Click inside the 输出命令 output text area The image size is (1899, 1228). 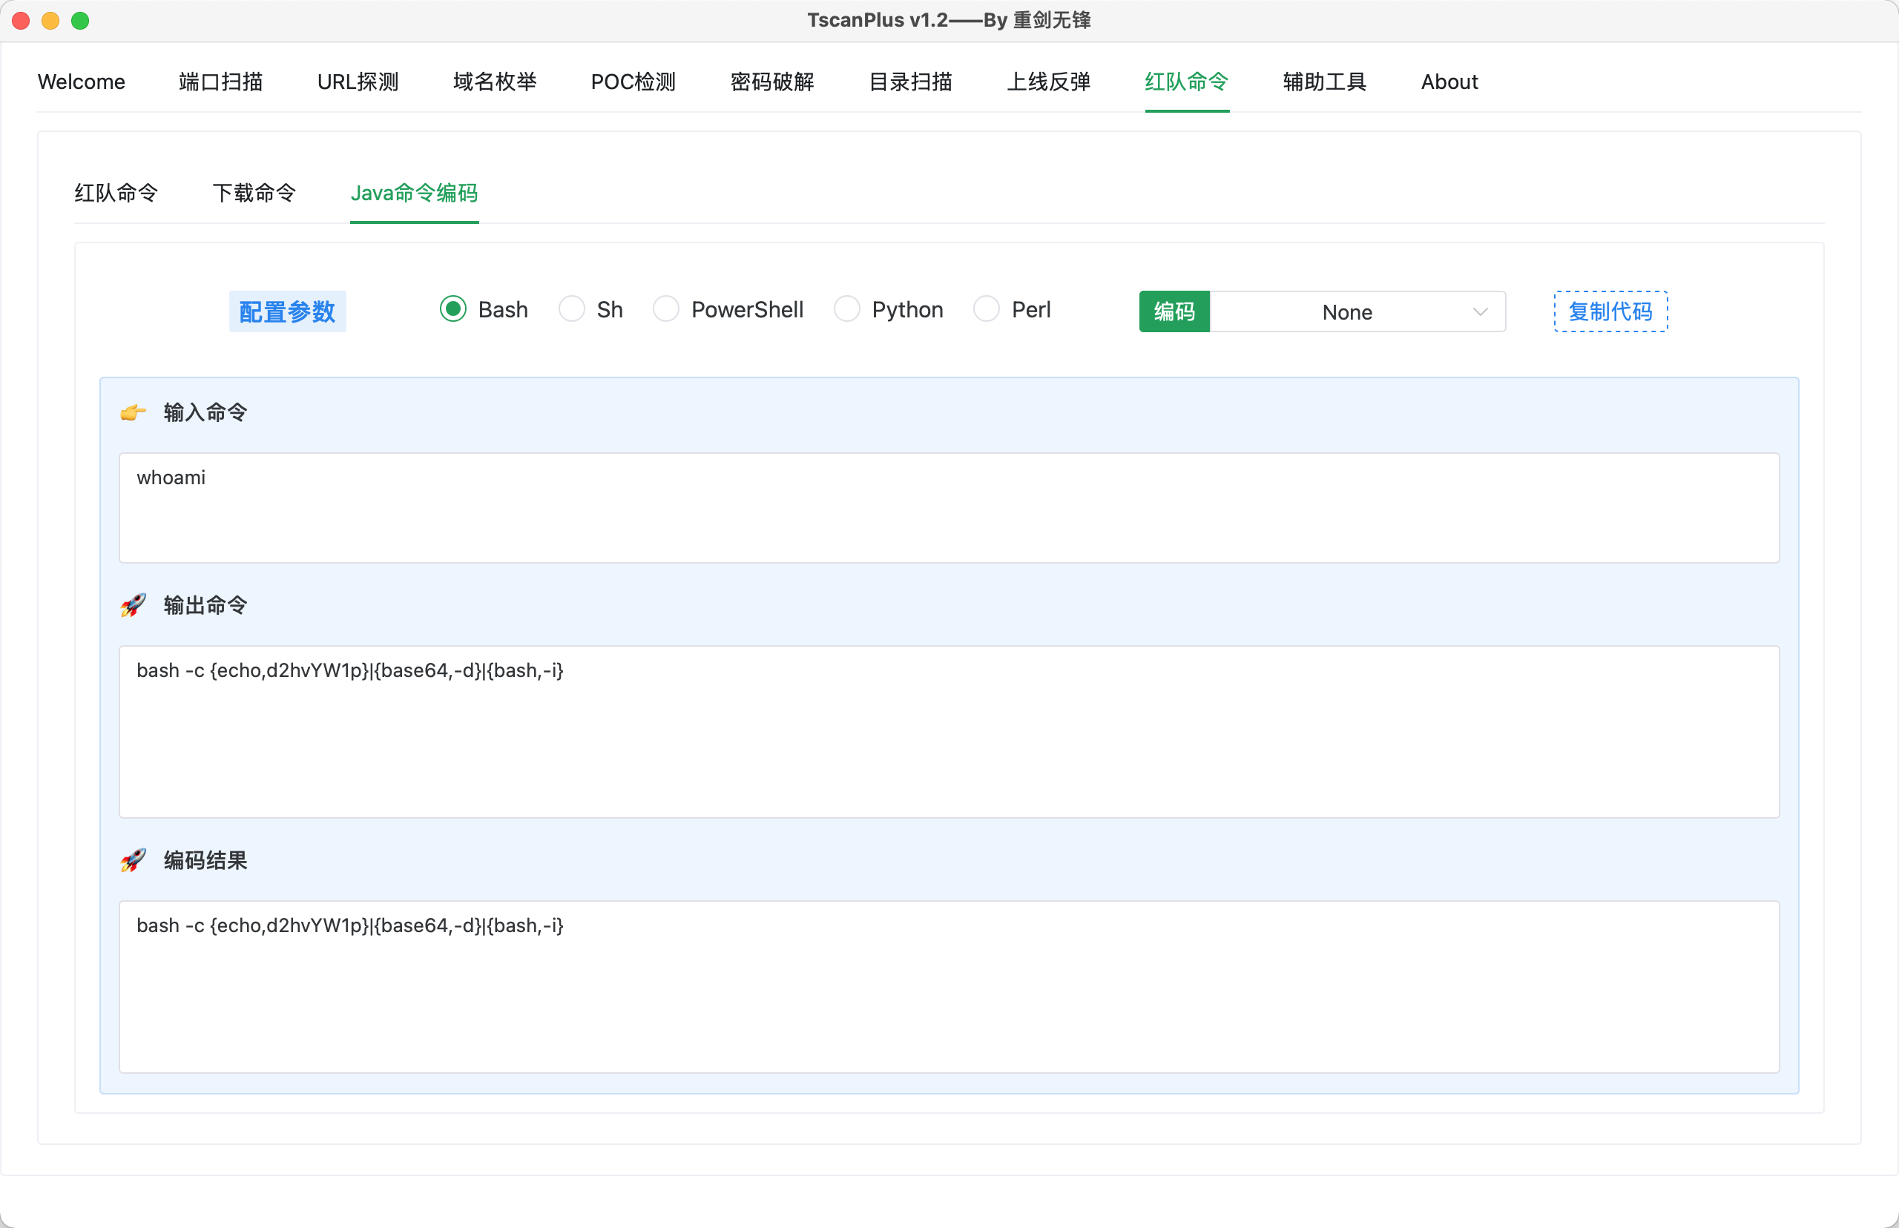coord(948,731)
